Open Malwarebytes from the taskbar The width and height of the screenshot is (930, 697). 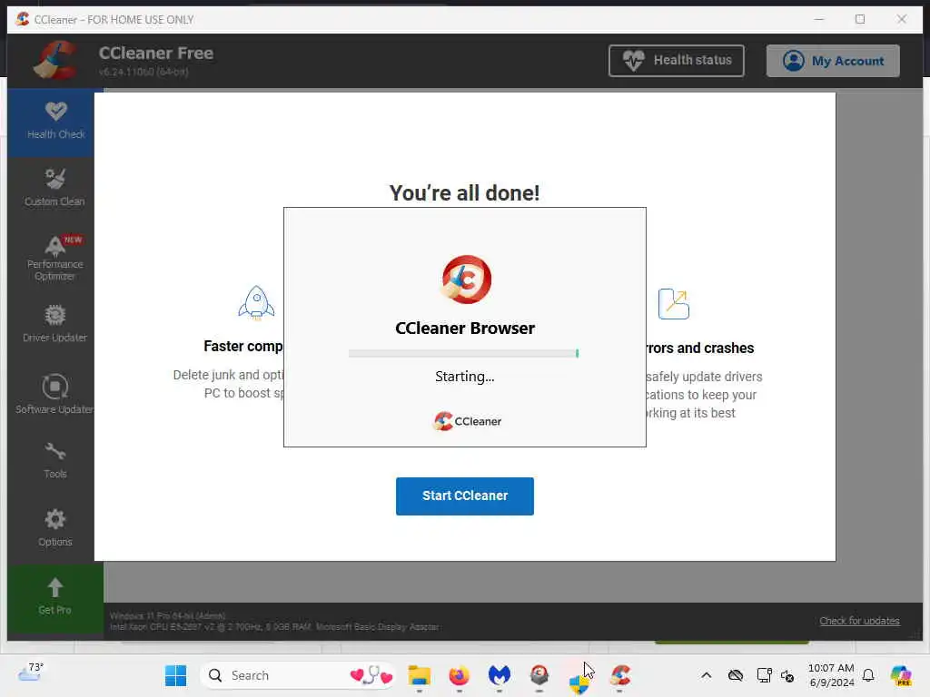500,675
